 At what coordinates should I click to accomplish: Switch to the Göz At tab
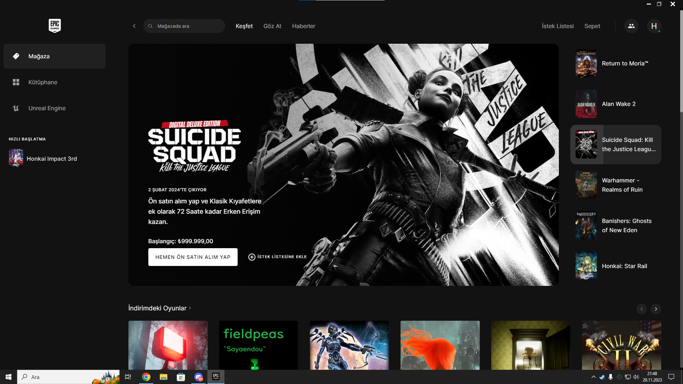click(272, 26)
